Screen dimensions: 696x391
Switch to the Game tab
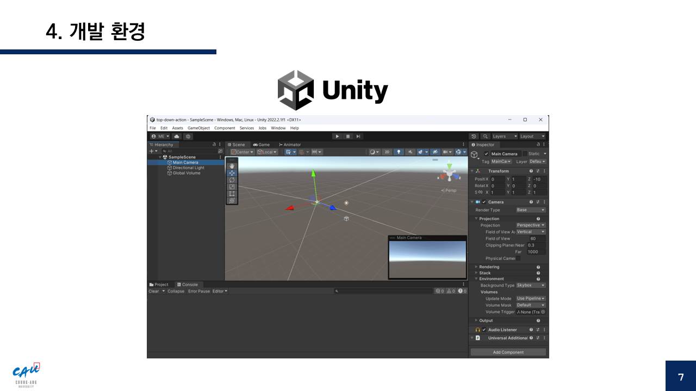(x=261, y=144)
